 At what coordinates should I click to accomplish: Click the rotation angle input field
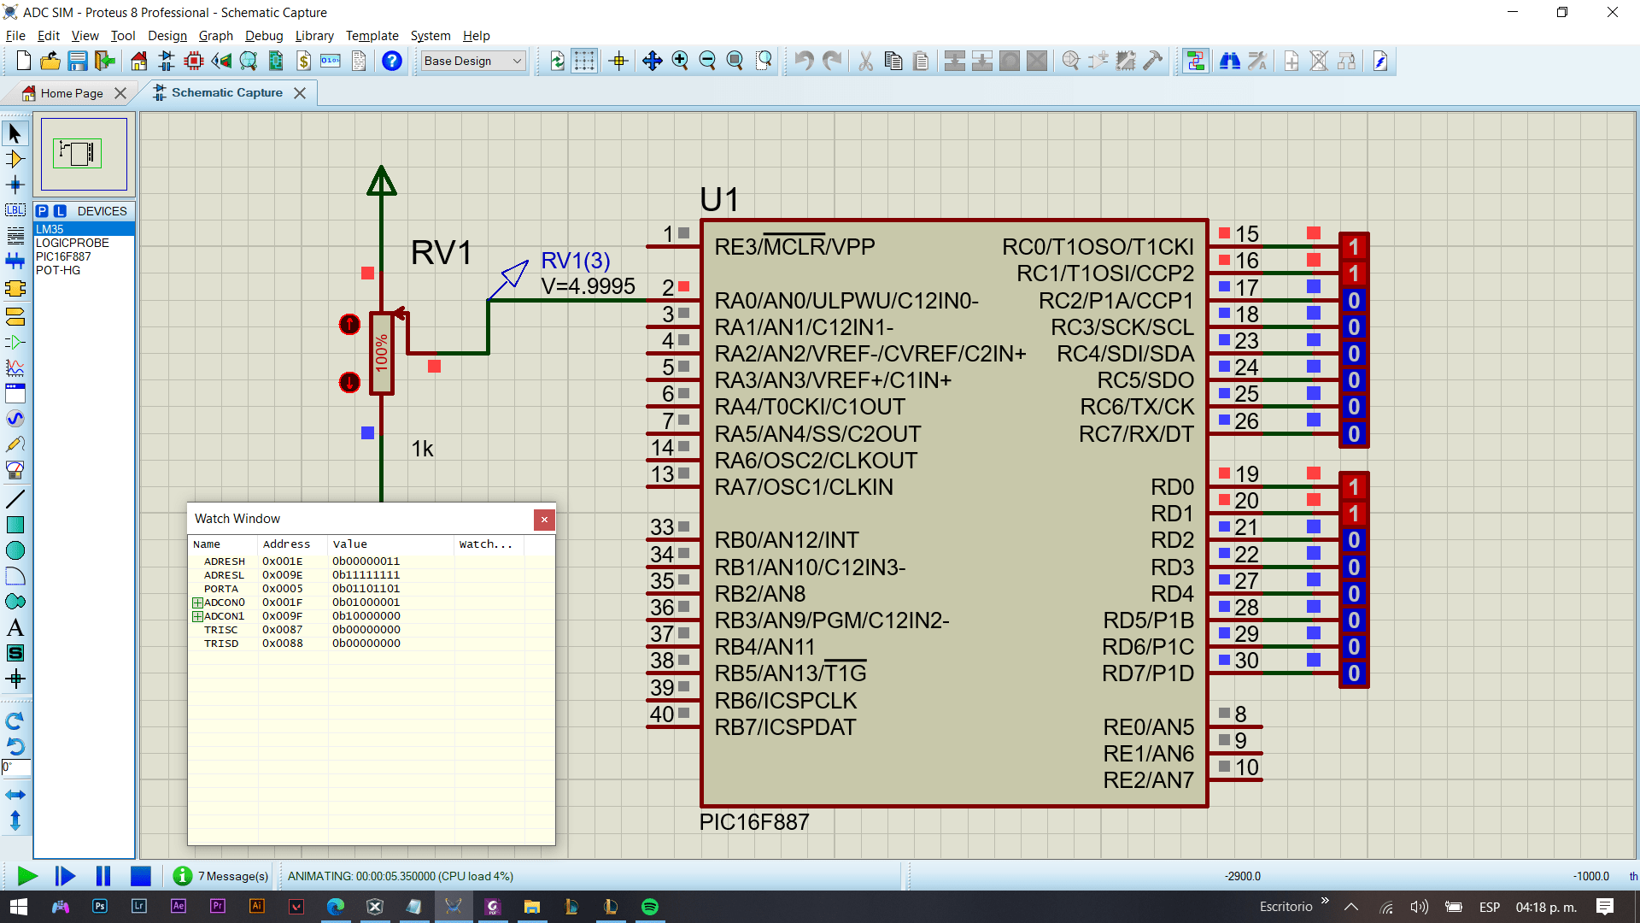tap(16, 767)
